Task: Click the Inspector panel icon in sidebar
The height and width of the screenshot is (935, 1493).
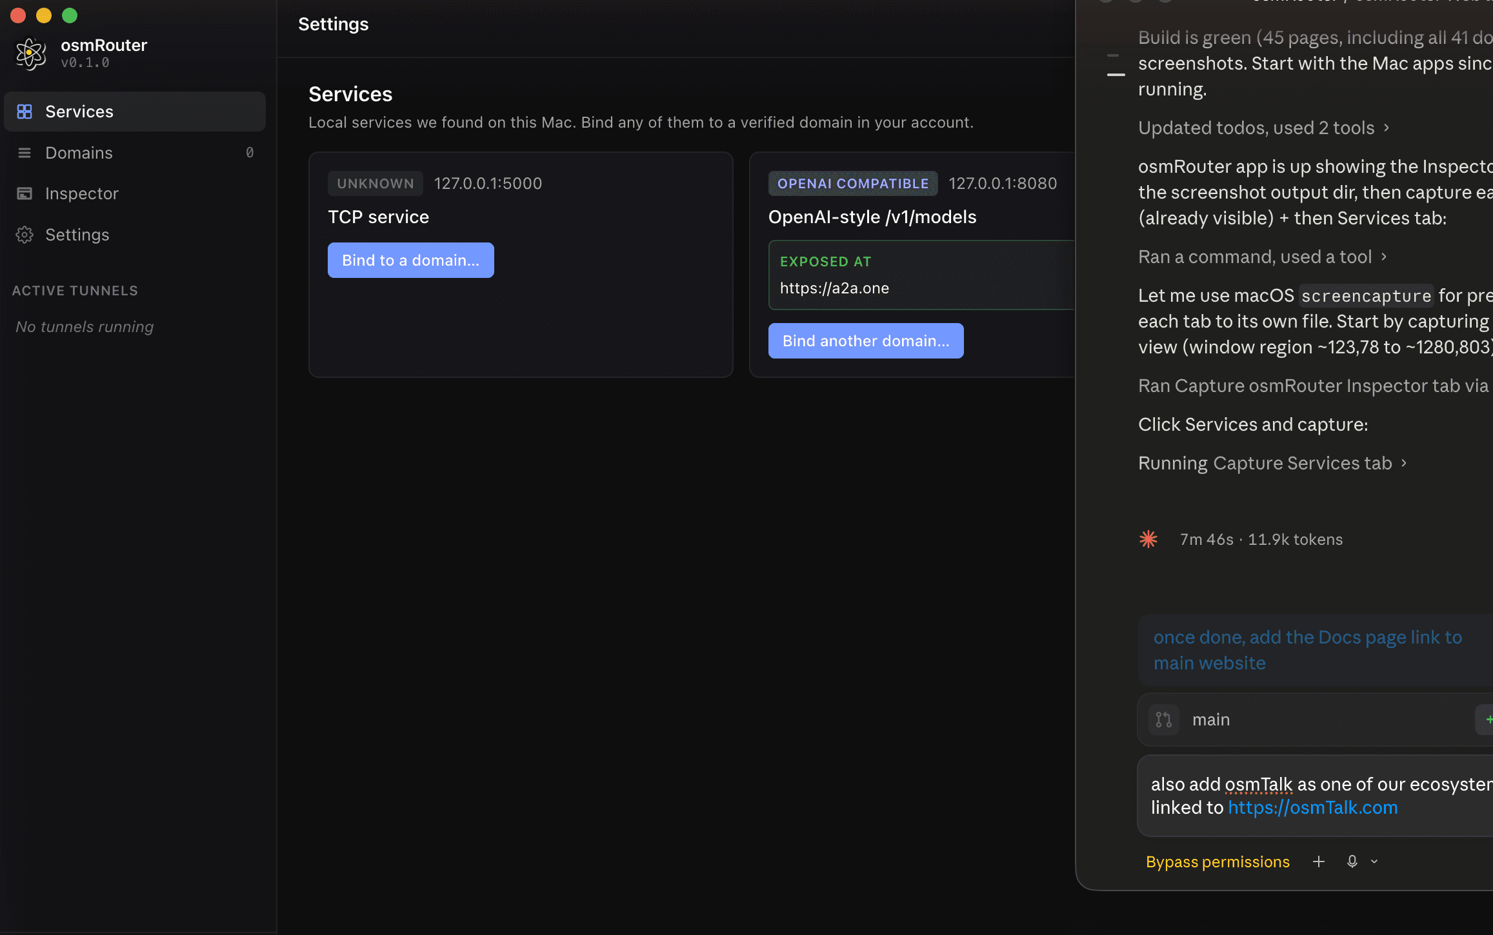Action: [x=25, y=193]
